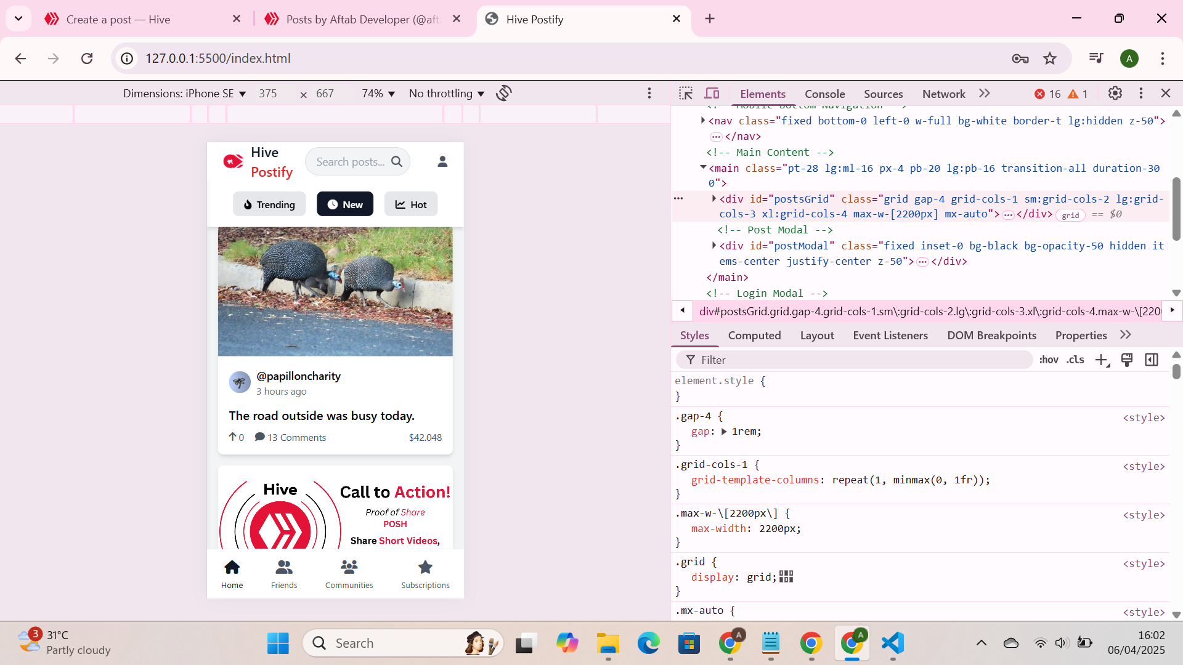Open the Computed tab

point(754,336)
